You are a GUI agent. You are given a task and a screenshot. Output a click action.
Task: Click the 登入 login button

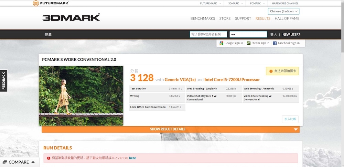pos(273,35)
